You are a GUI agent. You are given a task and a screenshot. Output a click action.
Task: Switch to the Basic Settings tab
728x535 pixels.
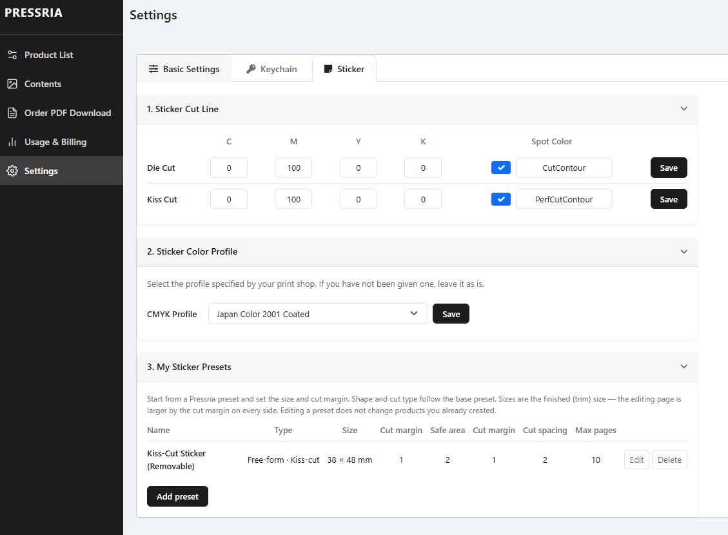[x=184, y=69]
